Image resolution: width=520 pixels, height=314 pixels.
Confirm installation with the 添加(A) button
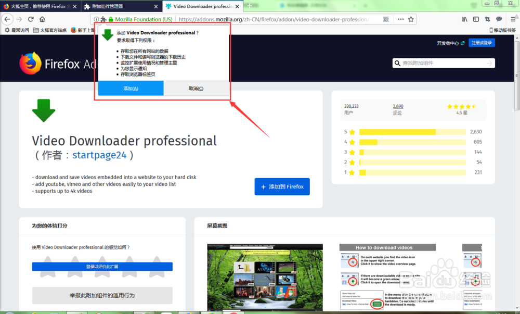tap(131, 89)
